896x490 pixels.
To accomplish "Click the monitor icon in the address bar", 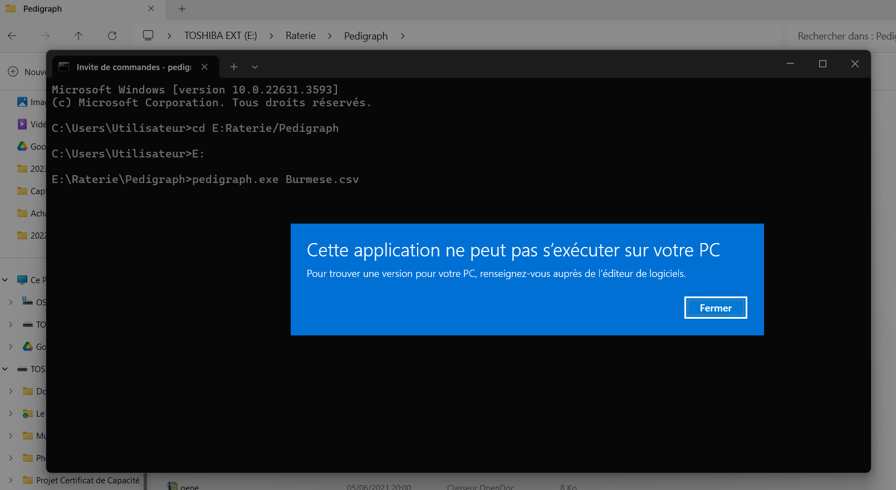I will point(148,36).
